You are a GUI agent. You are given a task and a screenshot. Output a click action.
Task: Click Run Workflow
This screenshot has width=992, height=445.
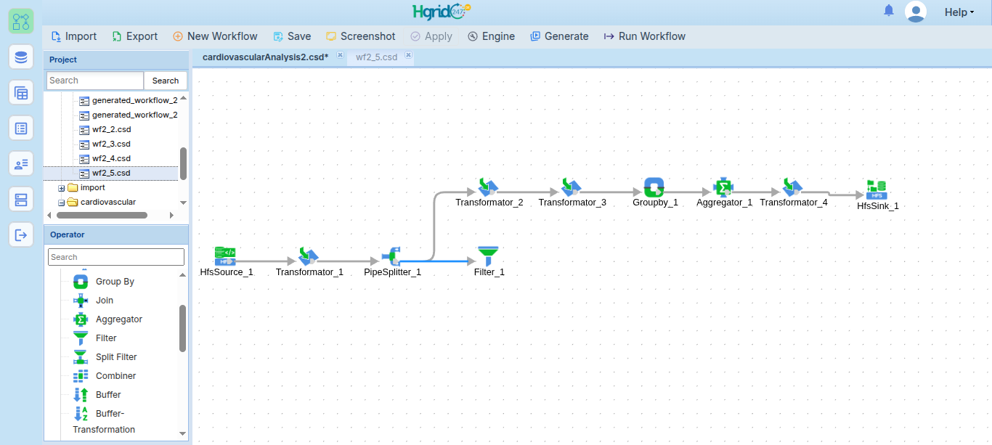pos(644,36)
